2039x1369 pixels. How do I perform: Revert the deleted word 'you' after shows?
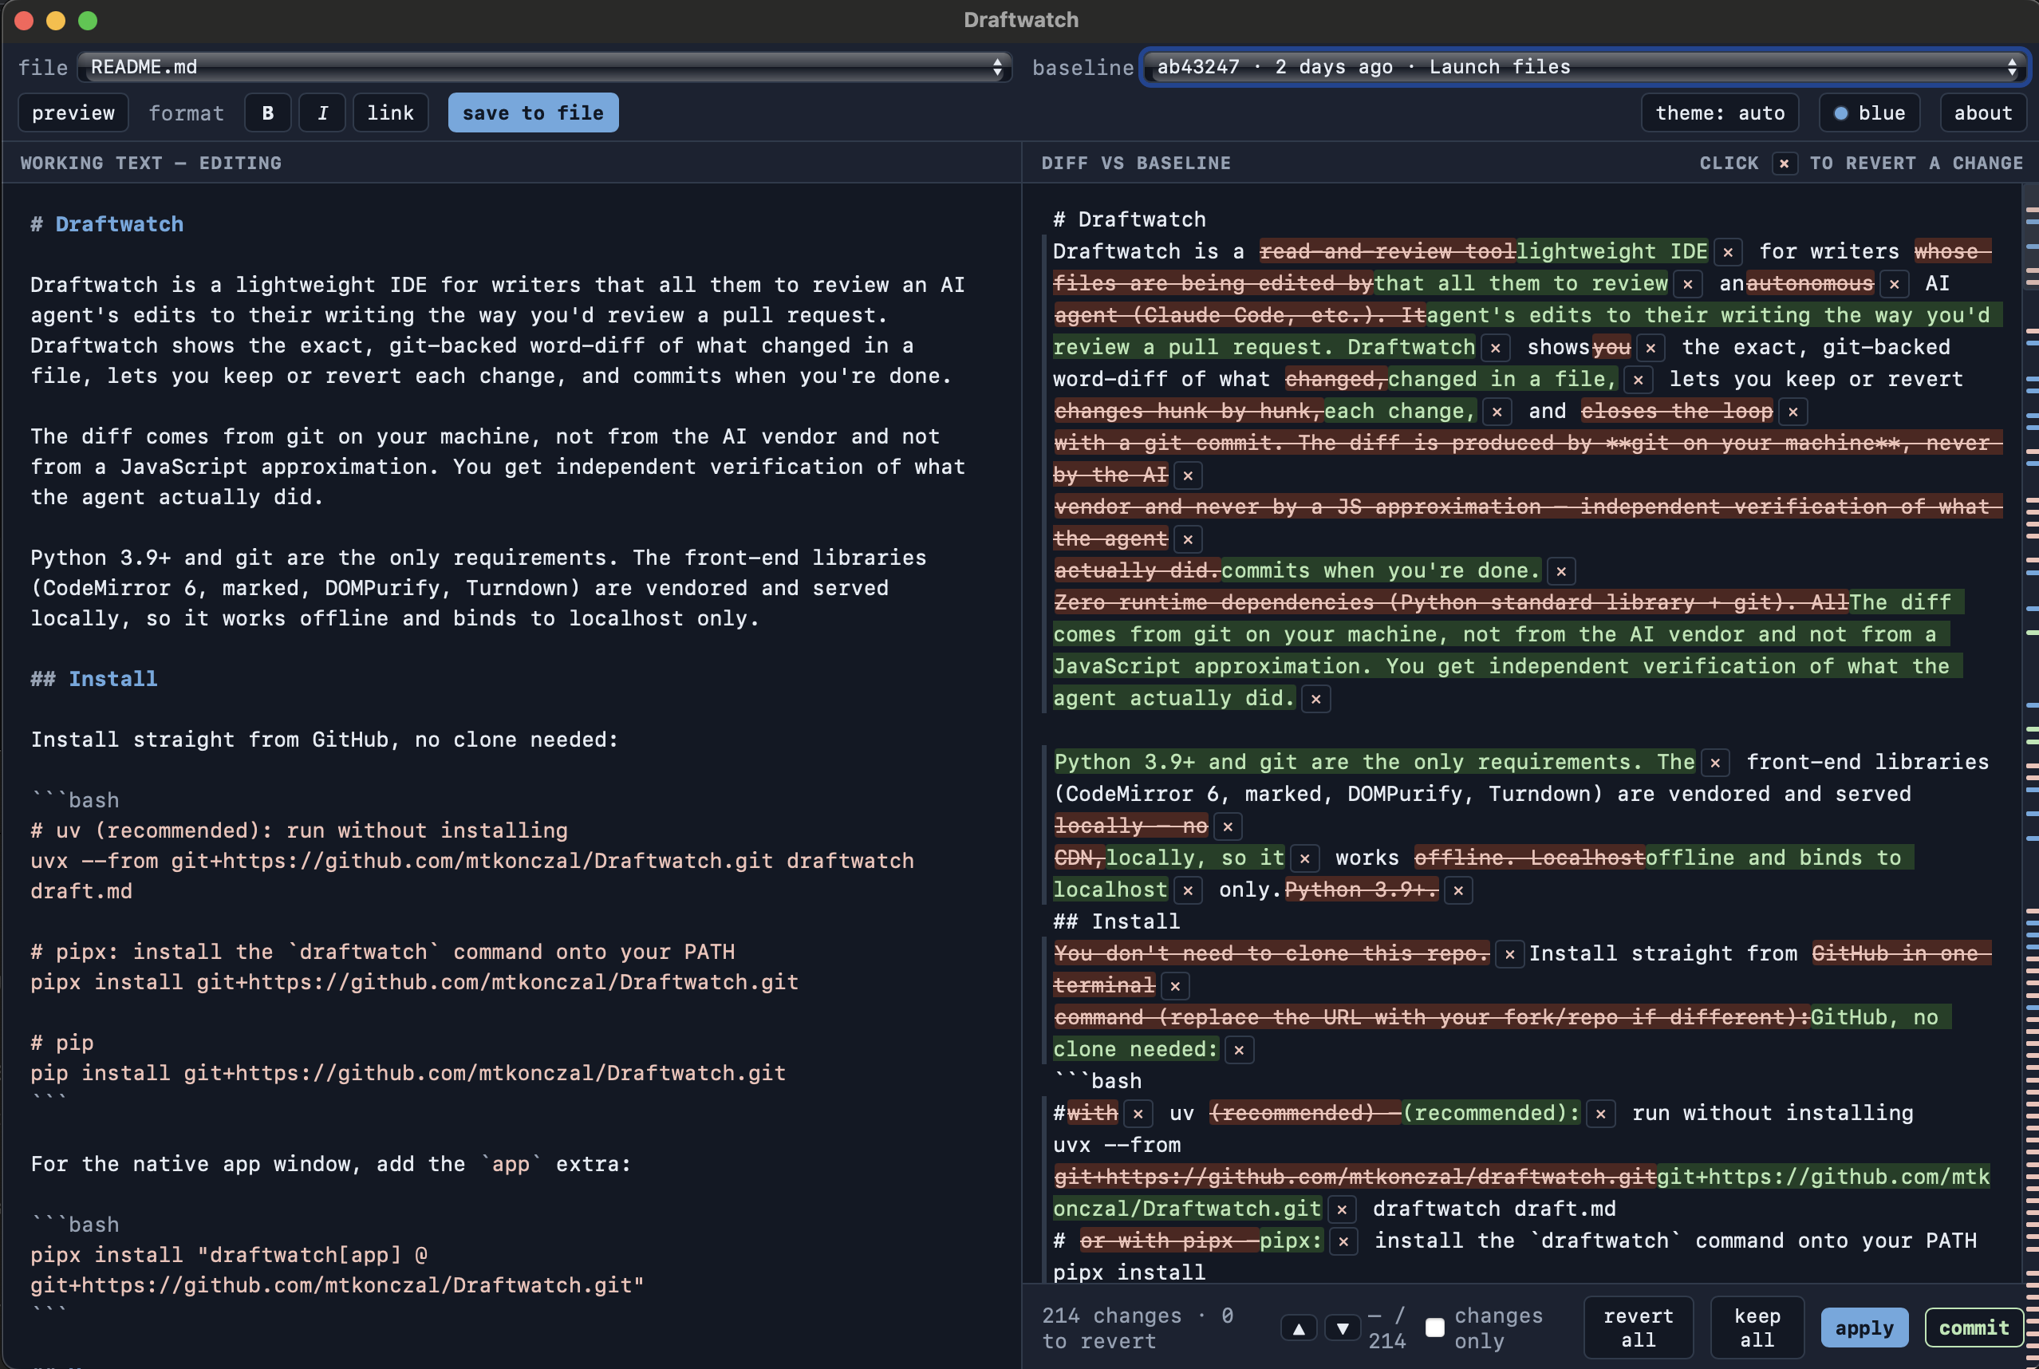click(x=1650, y=348)
